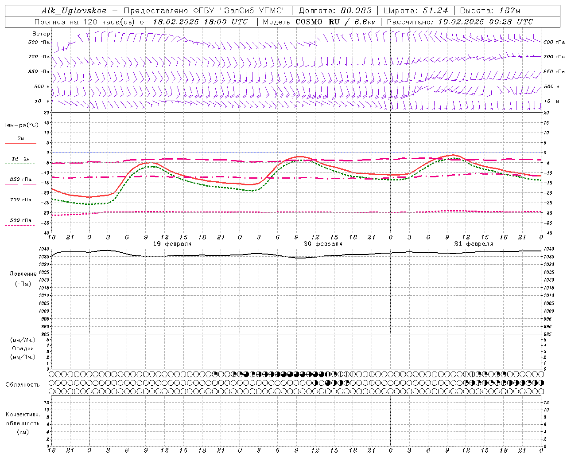Viewport: 567px width, 454px height.
Task: Select the 19 февраля date marker
Action: click(x=172, y=244)
